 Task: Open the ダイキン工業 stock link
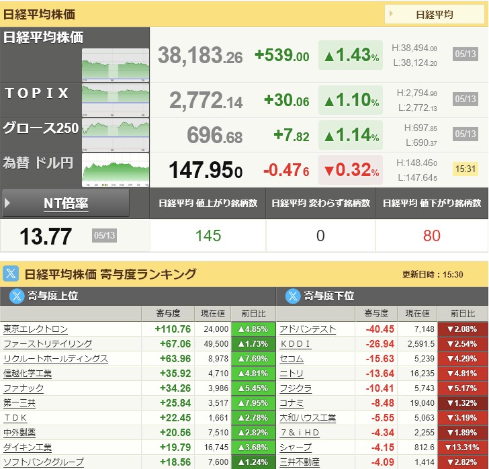click(x=28, y=447)
